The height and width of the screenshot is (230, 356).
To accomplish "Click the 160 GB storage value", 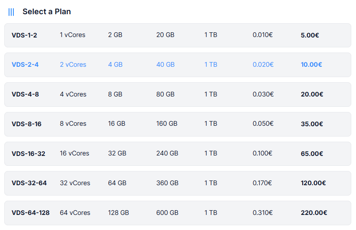I will tap(167, 124).
